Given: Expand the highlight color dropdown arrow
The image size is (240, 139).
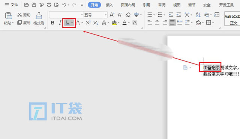Looking at the screenshot, I should [119, 23].
